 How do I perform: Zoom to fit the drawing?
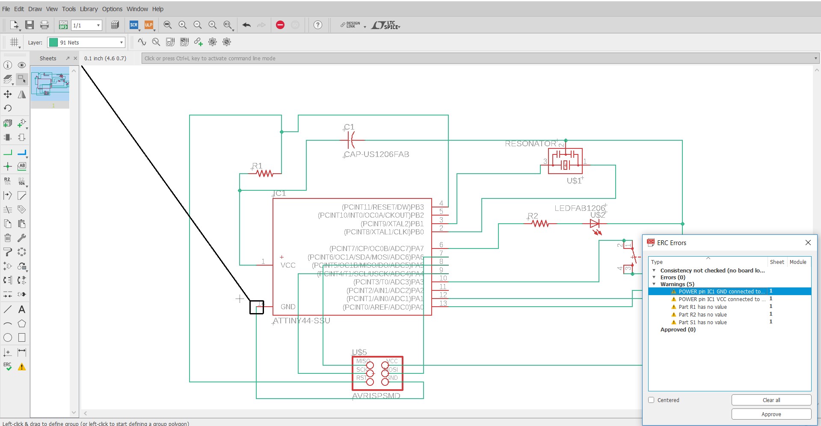point(168,25)
